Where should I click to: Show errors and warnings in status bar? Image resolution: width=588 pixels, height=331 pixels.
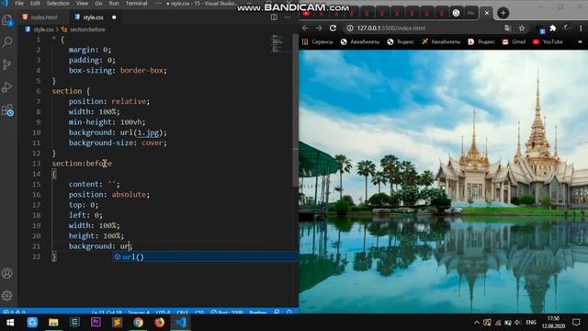click(x=15, y=312)
